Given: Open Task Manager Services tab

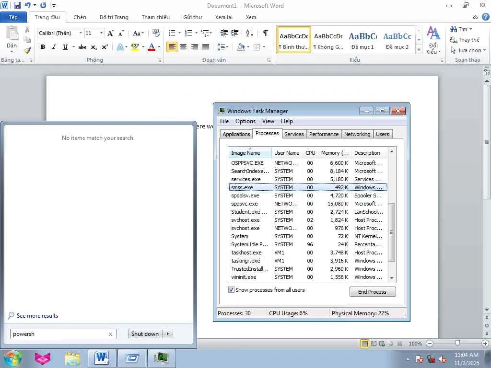Looking at the screenshot, I should tap(294, 134).
